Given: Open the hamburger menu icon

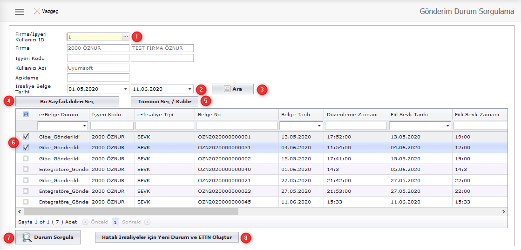Looking at the screenshot, I should (20, 12).
